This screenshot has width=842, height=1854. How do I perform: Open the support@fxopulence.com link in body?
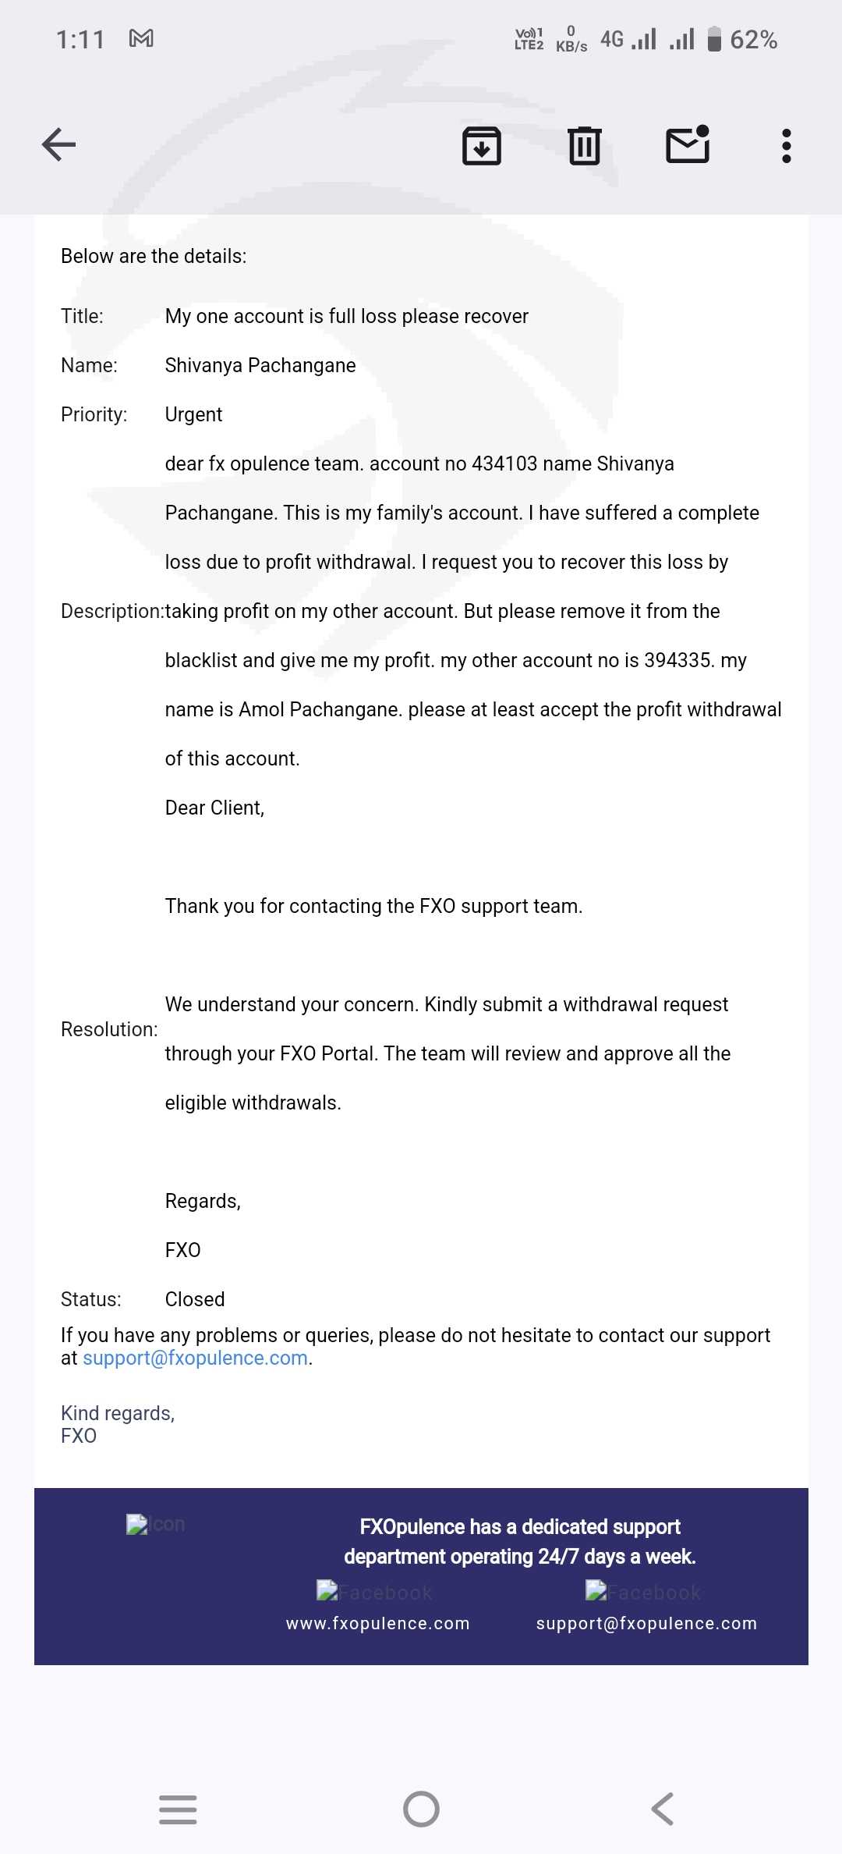[x=195, y=1358]
